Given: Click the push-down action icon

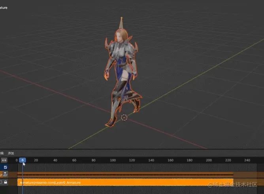Looking at the screenshot, I should [6, 174].
